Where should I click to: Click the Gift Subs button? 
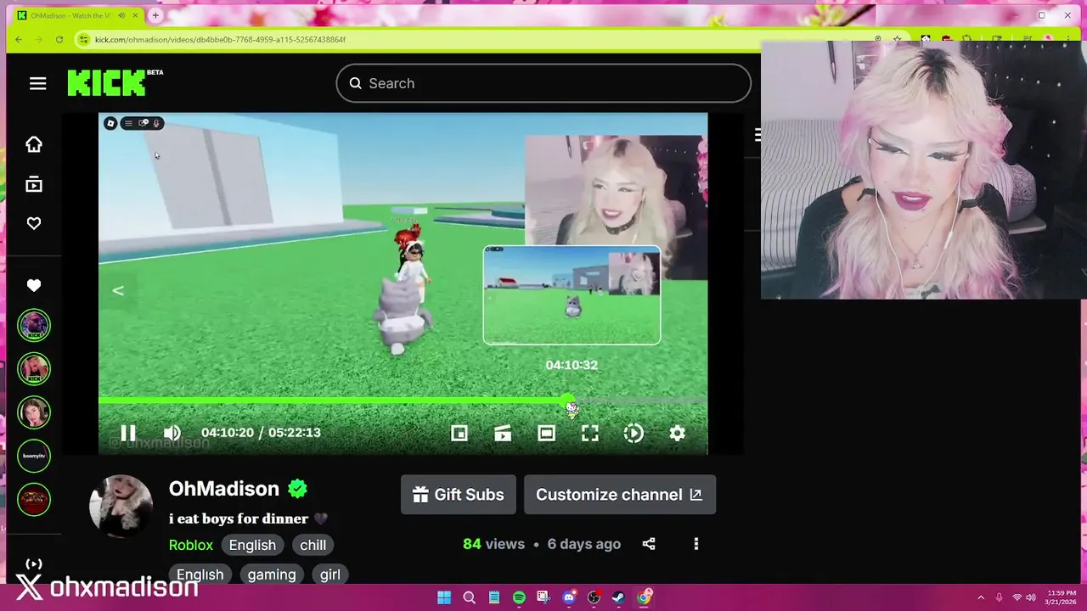click(x=459, y=495)
